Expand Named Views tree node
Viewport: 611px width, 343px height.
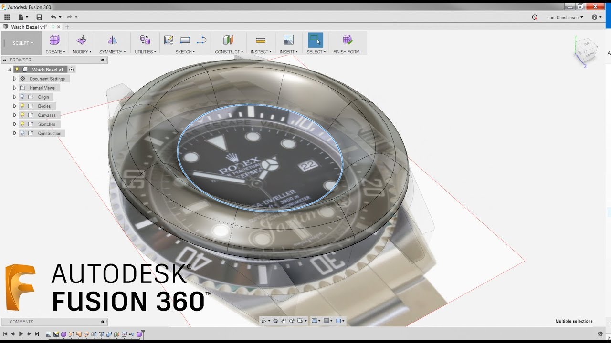tap(15, 88)
